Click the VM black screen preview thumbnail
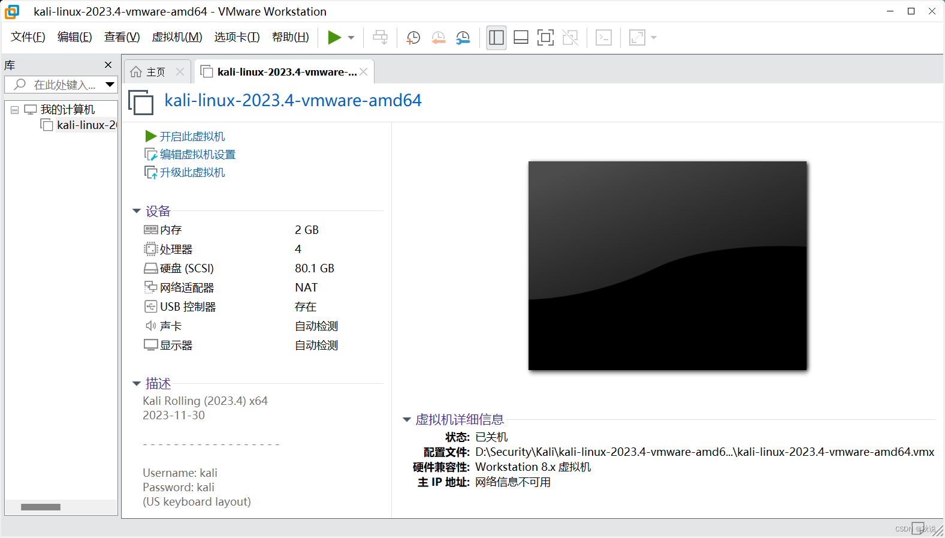The width and height of the screenshot is (945, 538). [668, 266]
